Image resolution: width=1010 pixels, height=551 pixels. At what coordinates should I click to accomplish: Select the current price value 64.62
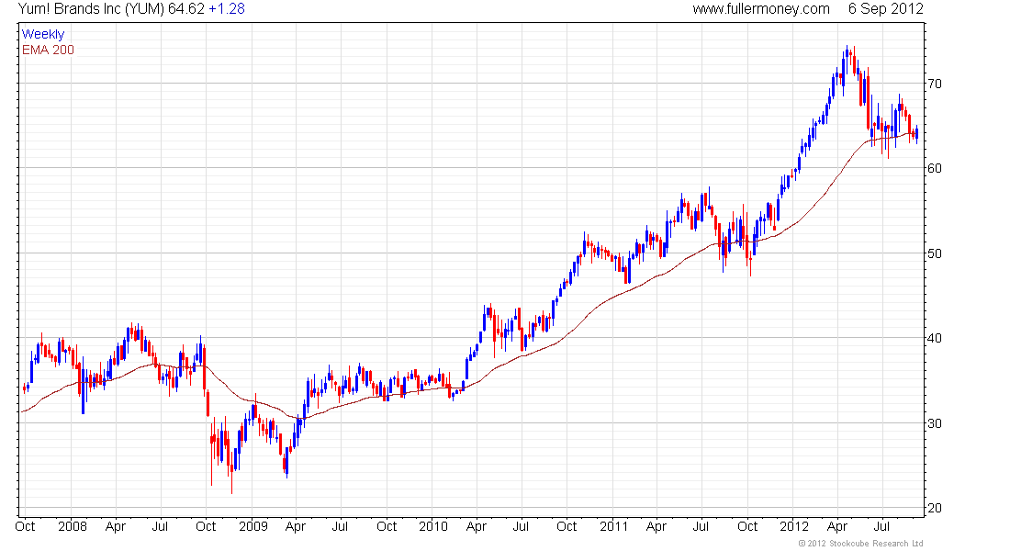click(x=186, y=9)
